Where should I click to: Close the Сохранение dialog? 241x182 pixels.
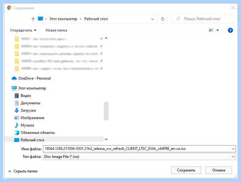[233, 8]
